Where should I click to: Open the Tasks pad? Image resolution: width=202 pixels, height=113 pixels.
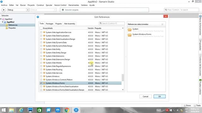pos(197,105)
